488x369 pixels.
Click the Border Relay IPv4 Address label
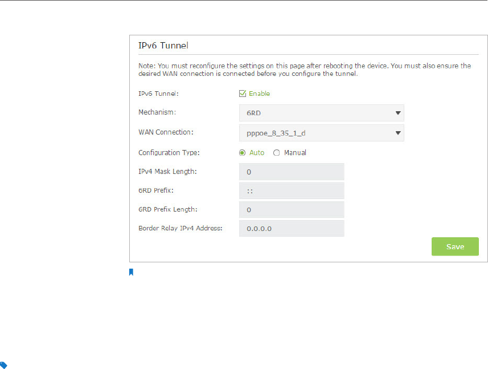coord(180,228)
